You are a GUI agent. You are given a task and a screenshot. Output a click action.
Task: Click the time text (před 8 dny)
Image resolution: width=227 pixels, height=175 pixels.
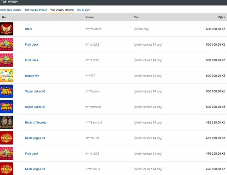[x=141, y=29]
